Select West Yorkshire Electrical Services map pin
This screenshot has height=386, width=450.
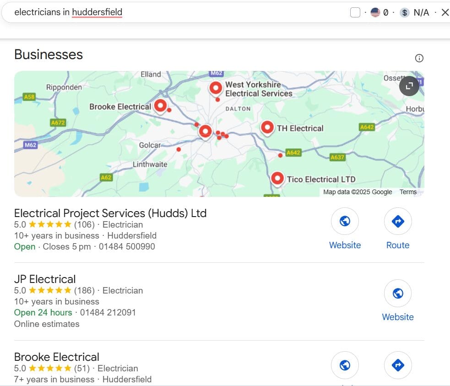[216, 87]
